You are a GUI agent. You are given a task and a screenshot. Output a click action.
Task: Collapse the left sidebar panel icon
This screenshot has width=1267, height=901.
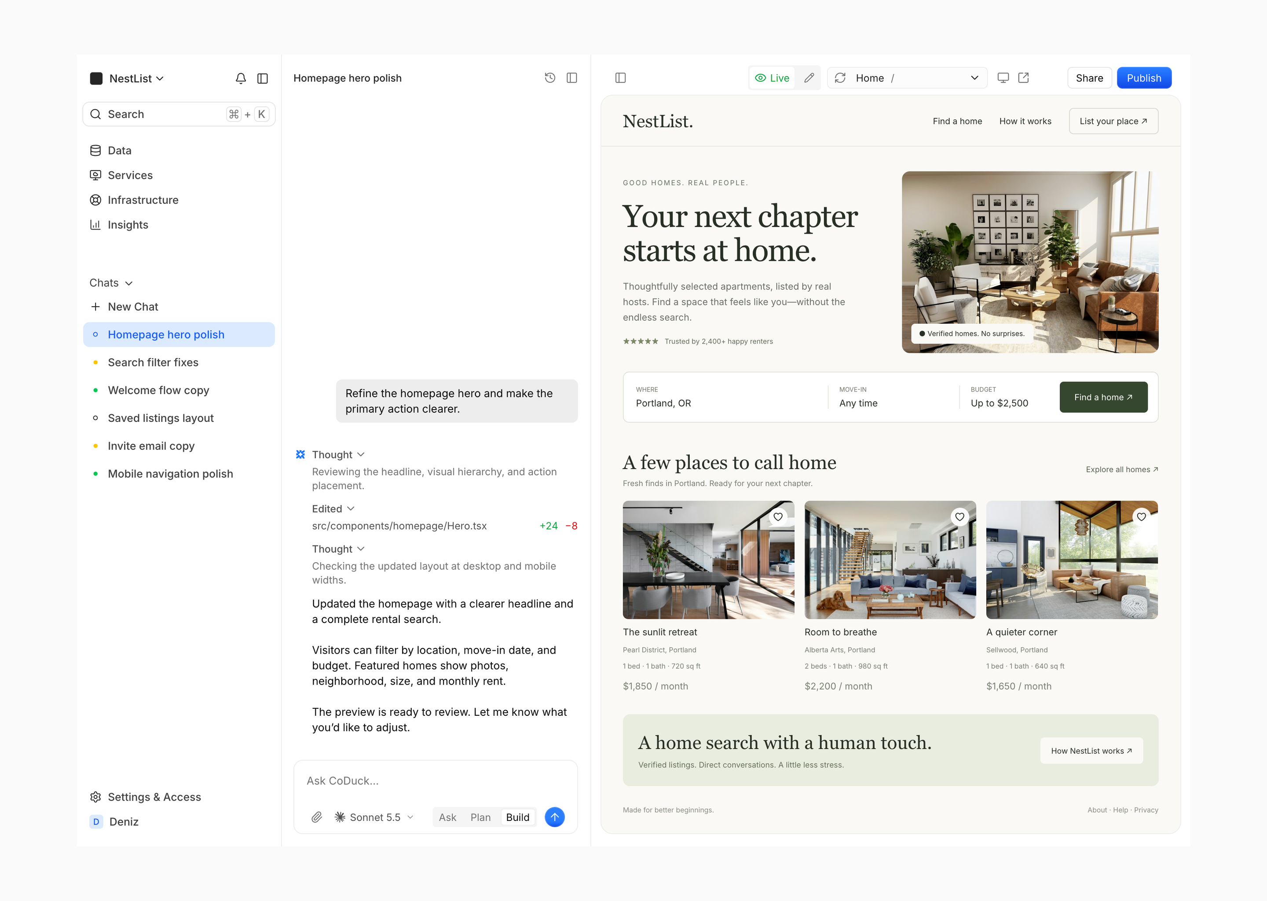[263, 78]
